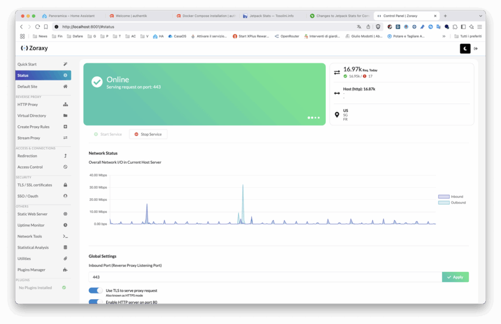Image resolution: width=501 pixels, height=324 pixels.
Task: Click the translate icon in address bar
Action: 359,27
